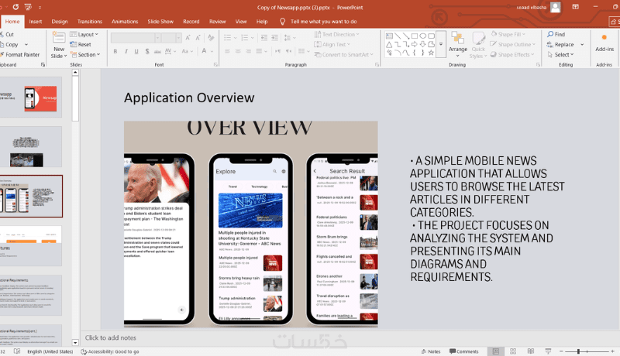620x356 pixels.
Task: Select the rectangle shape in gallery
Action: [415, 36]
